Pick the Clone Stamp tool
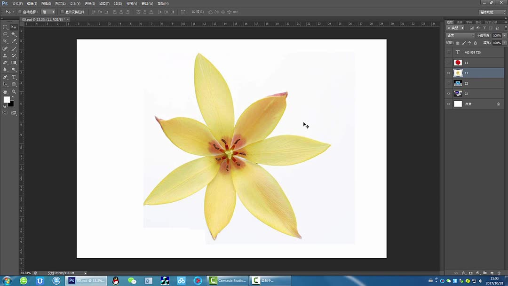Screen dimensions: 508x286 [x=6, y=55]
